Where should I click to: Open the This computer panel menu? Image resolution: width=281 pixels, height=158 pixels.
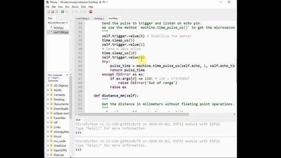pyautogui.click(x=67, y=75)
